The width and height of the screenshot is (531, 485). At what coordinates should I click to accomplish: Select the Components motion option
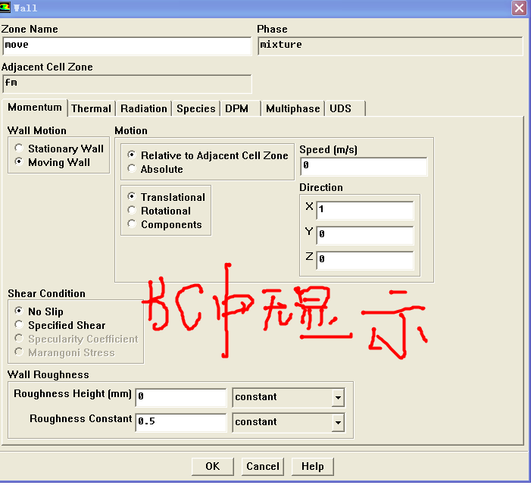(133, 224)
